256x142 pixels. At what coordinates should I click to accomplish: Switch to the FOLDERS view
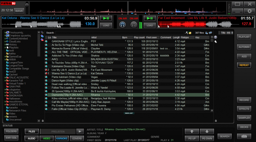coord(11,131)
